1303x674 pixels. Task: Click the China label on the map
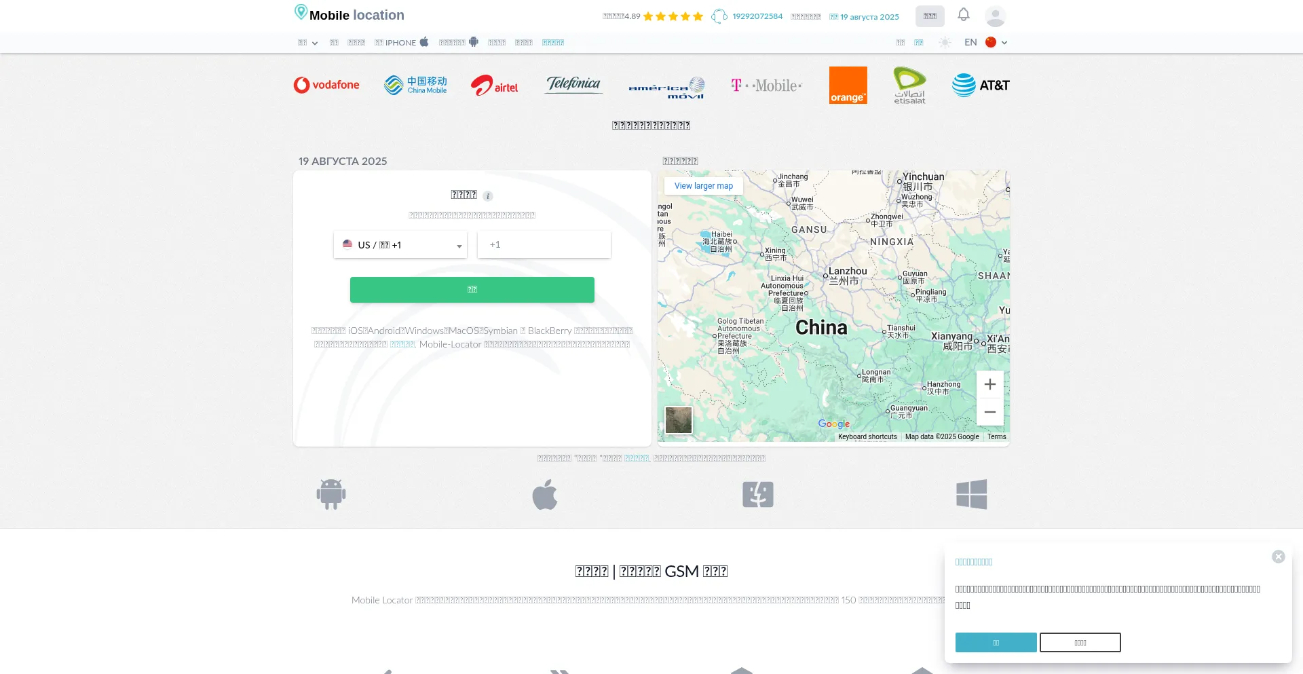point(821,328)
